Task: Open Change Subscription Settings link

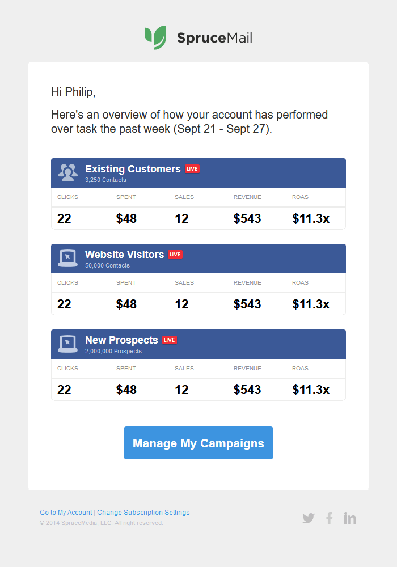Action: [x=143, y=513]
